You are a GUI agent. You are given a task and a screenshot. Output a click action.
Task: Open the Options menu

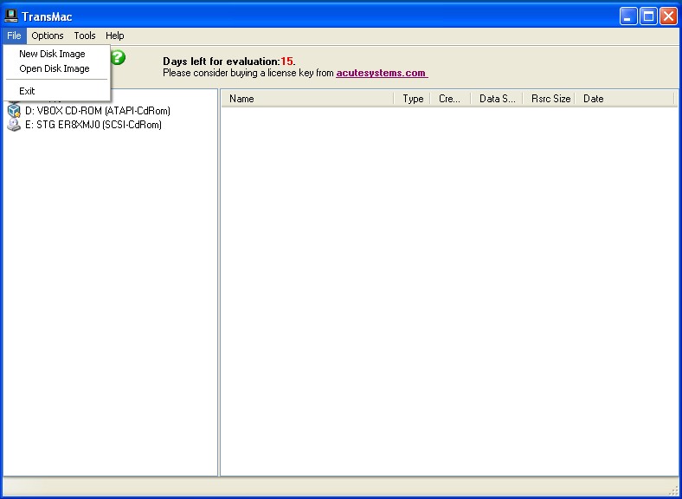click(x=48, y=36)
